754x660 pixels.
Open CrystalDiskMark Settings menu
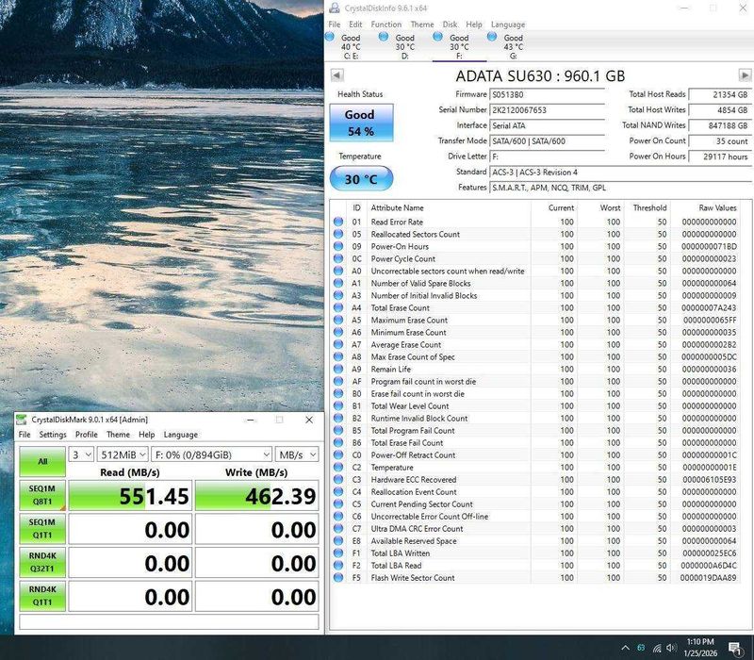pyautogui.click(x=53, y=435)
